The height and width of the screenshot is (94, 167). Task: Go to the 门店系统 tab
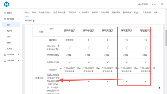pos(105,13)
